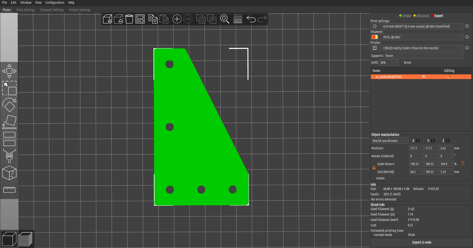Viewport: 473px width, 248px height.
Task: Toggle visibility of XL_plate-BodyFillet
Action: pos(424,76)
